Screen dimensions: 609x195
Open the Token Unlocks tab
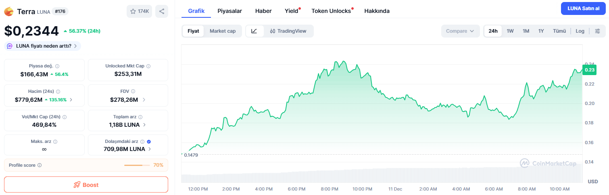(331, 11)
